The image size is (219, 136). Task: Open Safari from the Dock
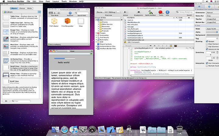pos(64,130)
